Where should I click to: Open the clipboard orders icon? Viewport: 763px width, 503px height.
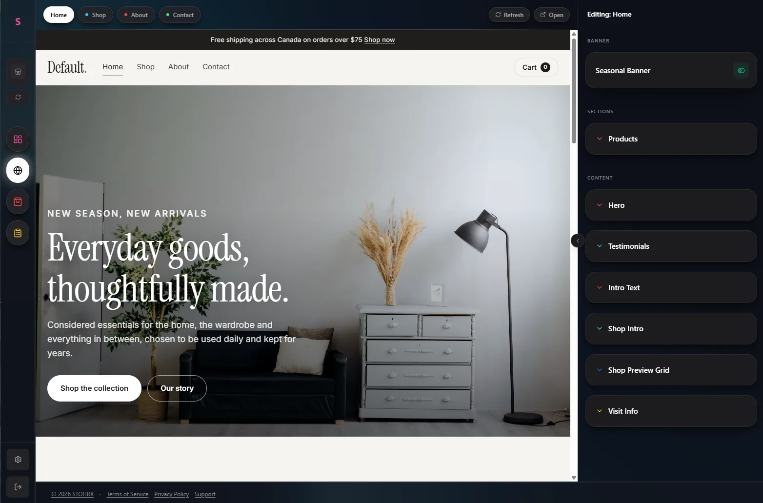pyautogui.click(x=18, y=233)
